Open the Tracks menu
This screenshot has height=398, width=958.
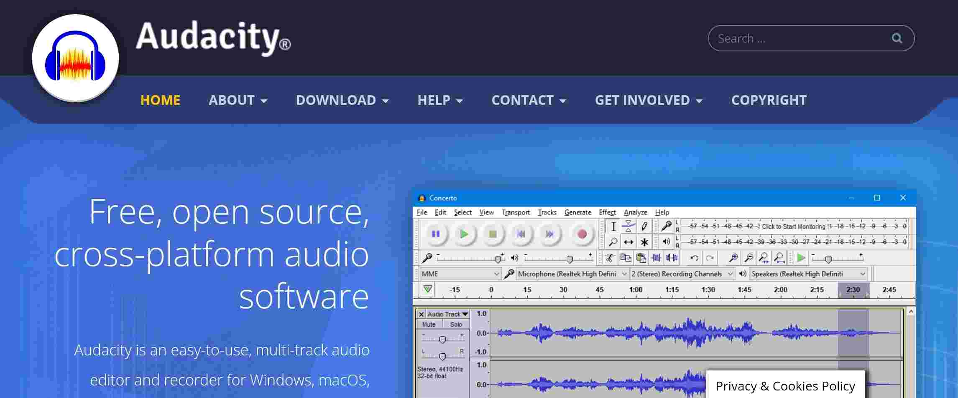tap(547, 212)
